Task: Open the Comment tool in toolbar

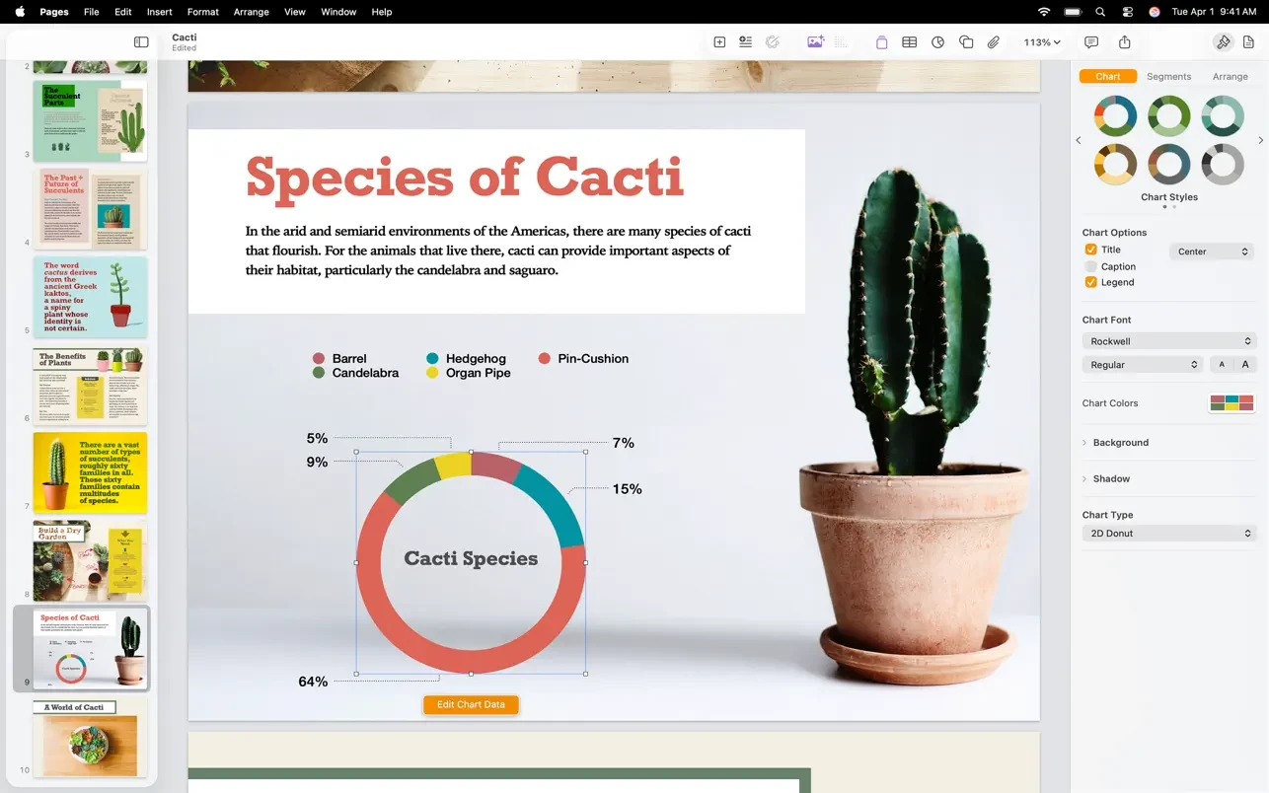Action: point(1091,42)
